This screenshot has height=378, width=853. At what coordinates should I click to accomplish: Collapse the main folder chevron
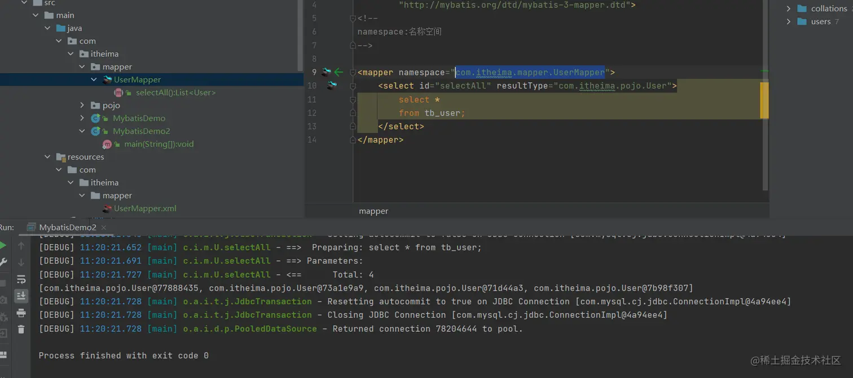(x=36, y=15)
